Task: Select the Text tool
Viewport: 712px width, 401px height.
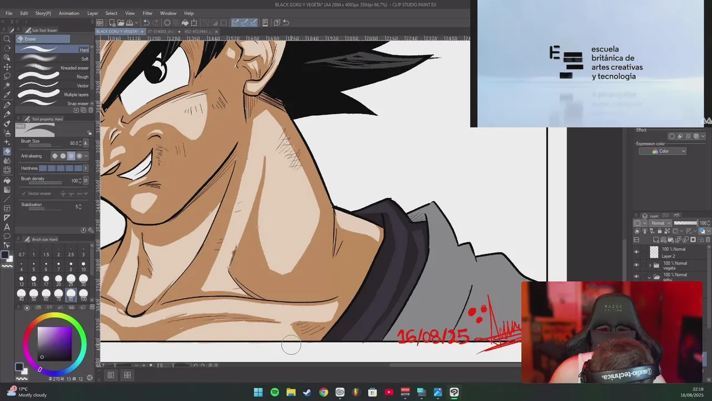Action: coord(7,227)
